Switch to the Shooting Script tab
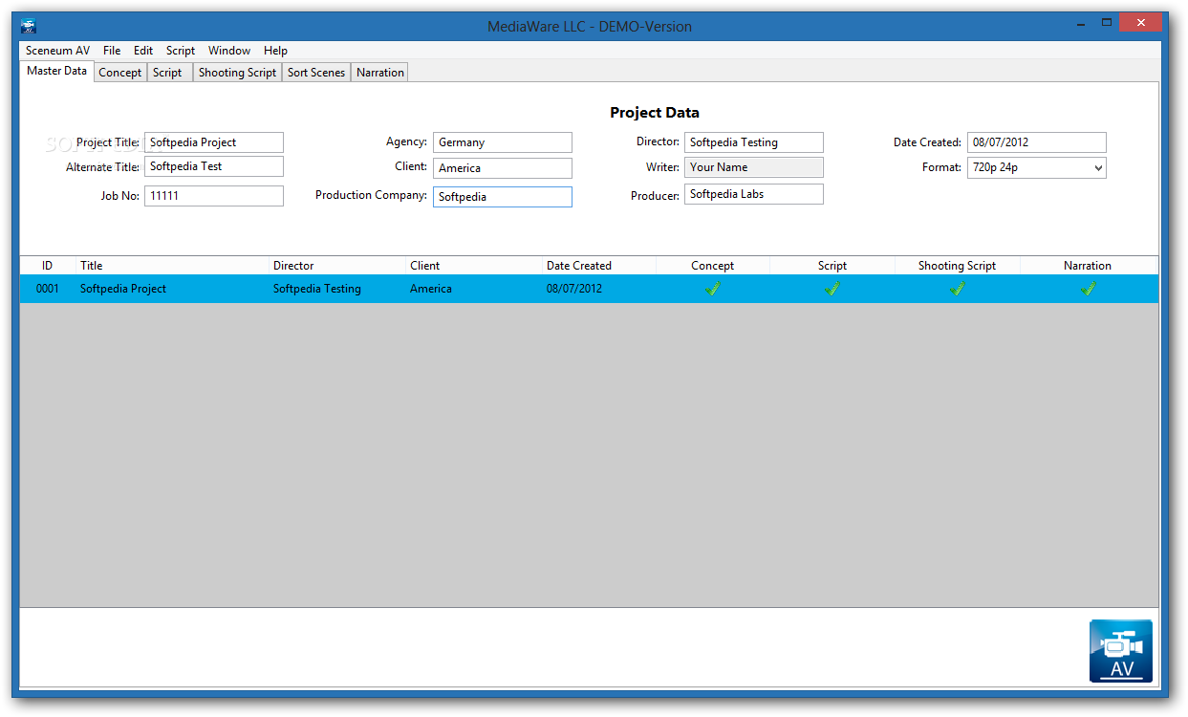Image resolution: width=1188 pixels, height=717 pixels. click(x=237, y=73)
